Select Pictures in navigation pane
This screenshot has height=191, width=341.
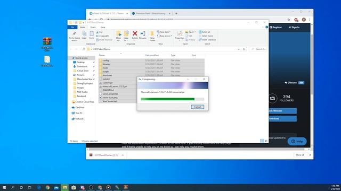(80, 75)
